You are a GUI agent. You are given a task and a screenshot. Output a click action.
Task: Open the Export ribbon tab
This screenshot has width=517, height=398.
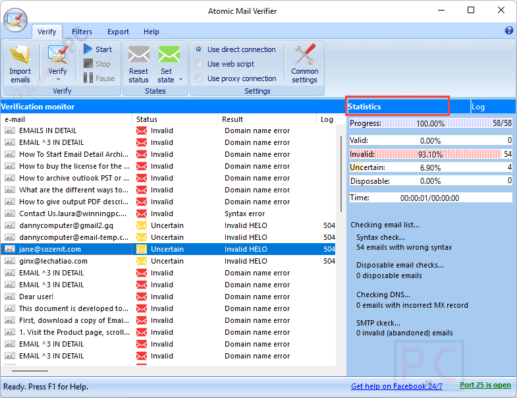(x=118, y=32)
